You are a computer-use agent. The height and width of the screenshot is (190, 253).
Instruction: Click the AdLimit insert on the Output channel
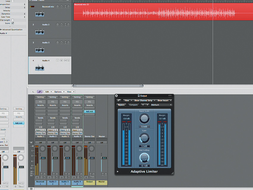click(89, 112)
